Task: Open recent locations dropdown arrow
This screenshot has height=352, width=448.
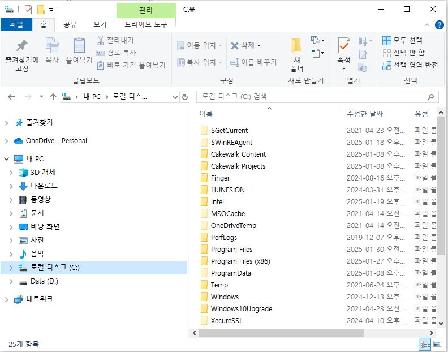Action: 41,97
